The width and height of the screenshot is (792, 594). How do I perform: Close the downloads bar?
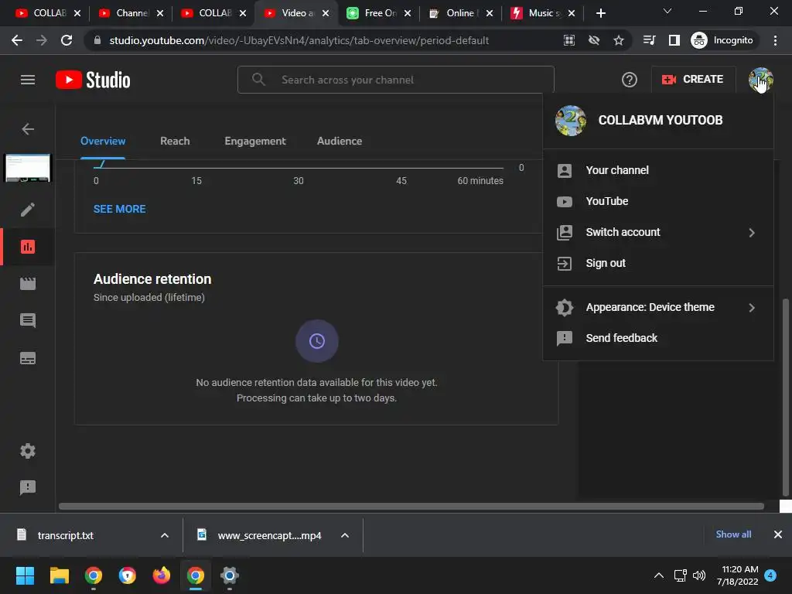[x=778, y=534]
